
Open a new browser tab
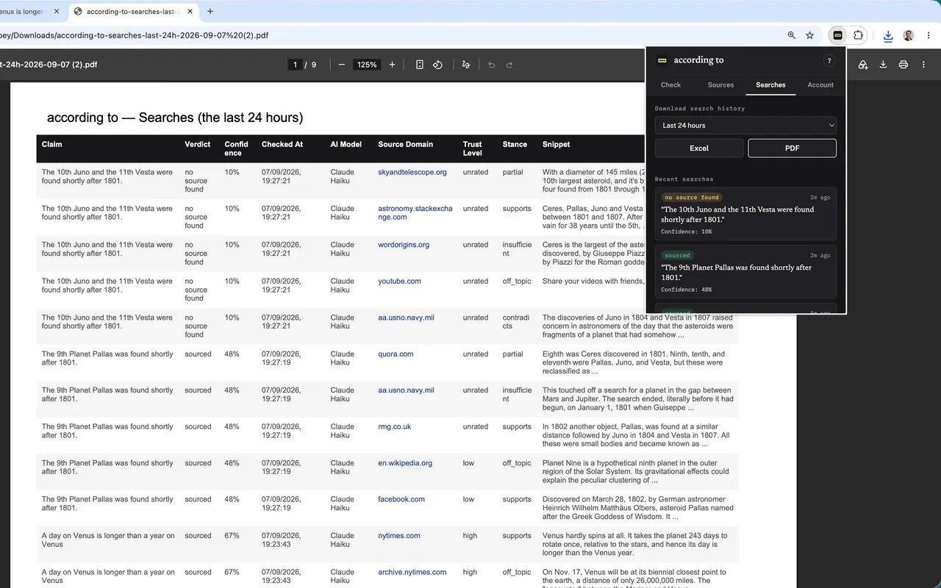tap(210, 12)
